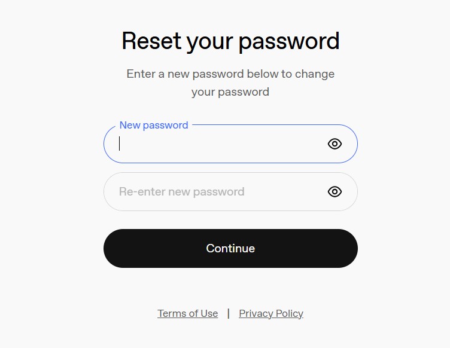This screenshot has height=348, width=450.
Task: Click the 'Re-enter new password' placeholder text
Action: [x=181, y=192]
